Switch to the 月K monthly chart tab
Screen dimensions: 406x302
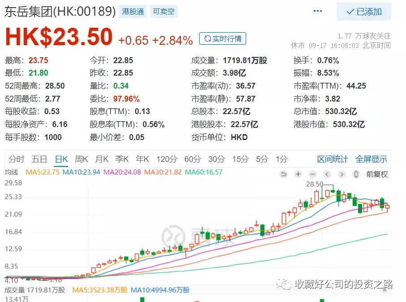pos(102,159)
